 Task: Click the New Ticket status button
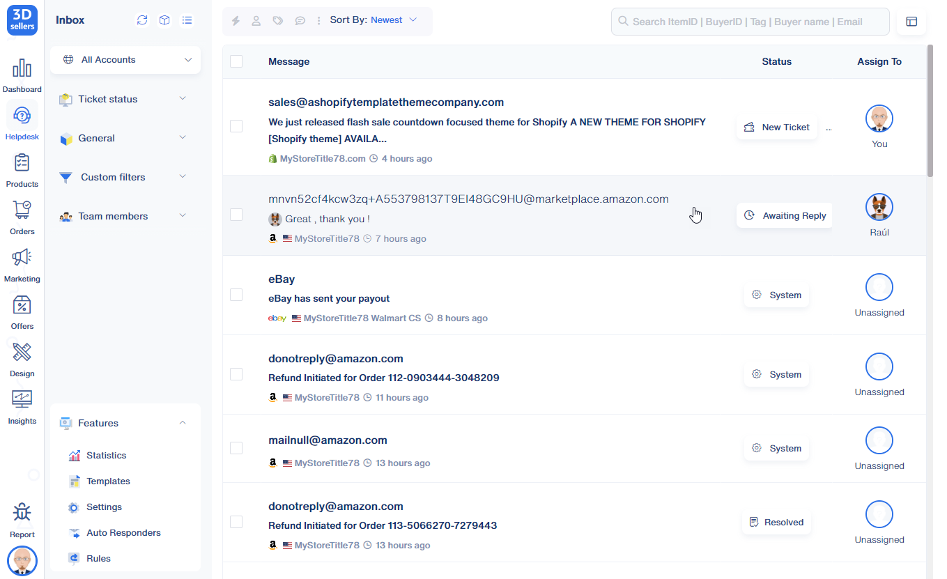(x=777, y=128)
